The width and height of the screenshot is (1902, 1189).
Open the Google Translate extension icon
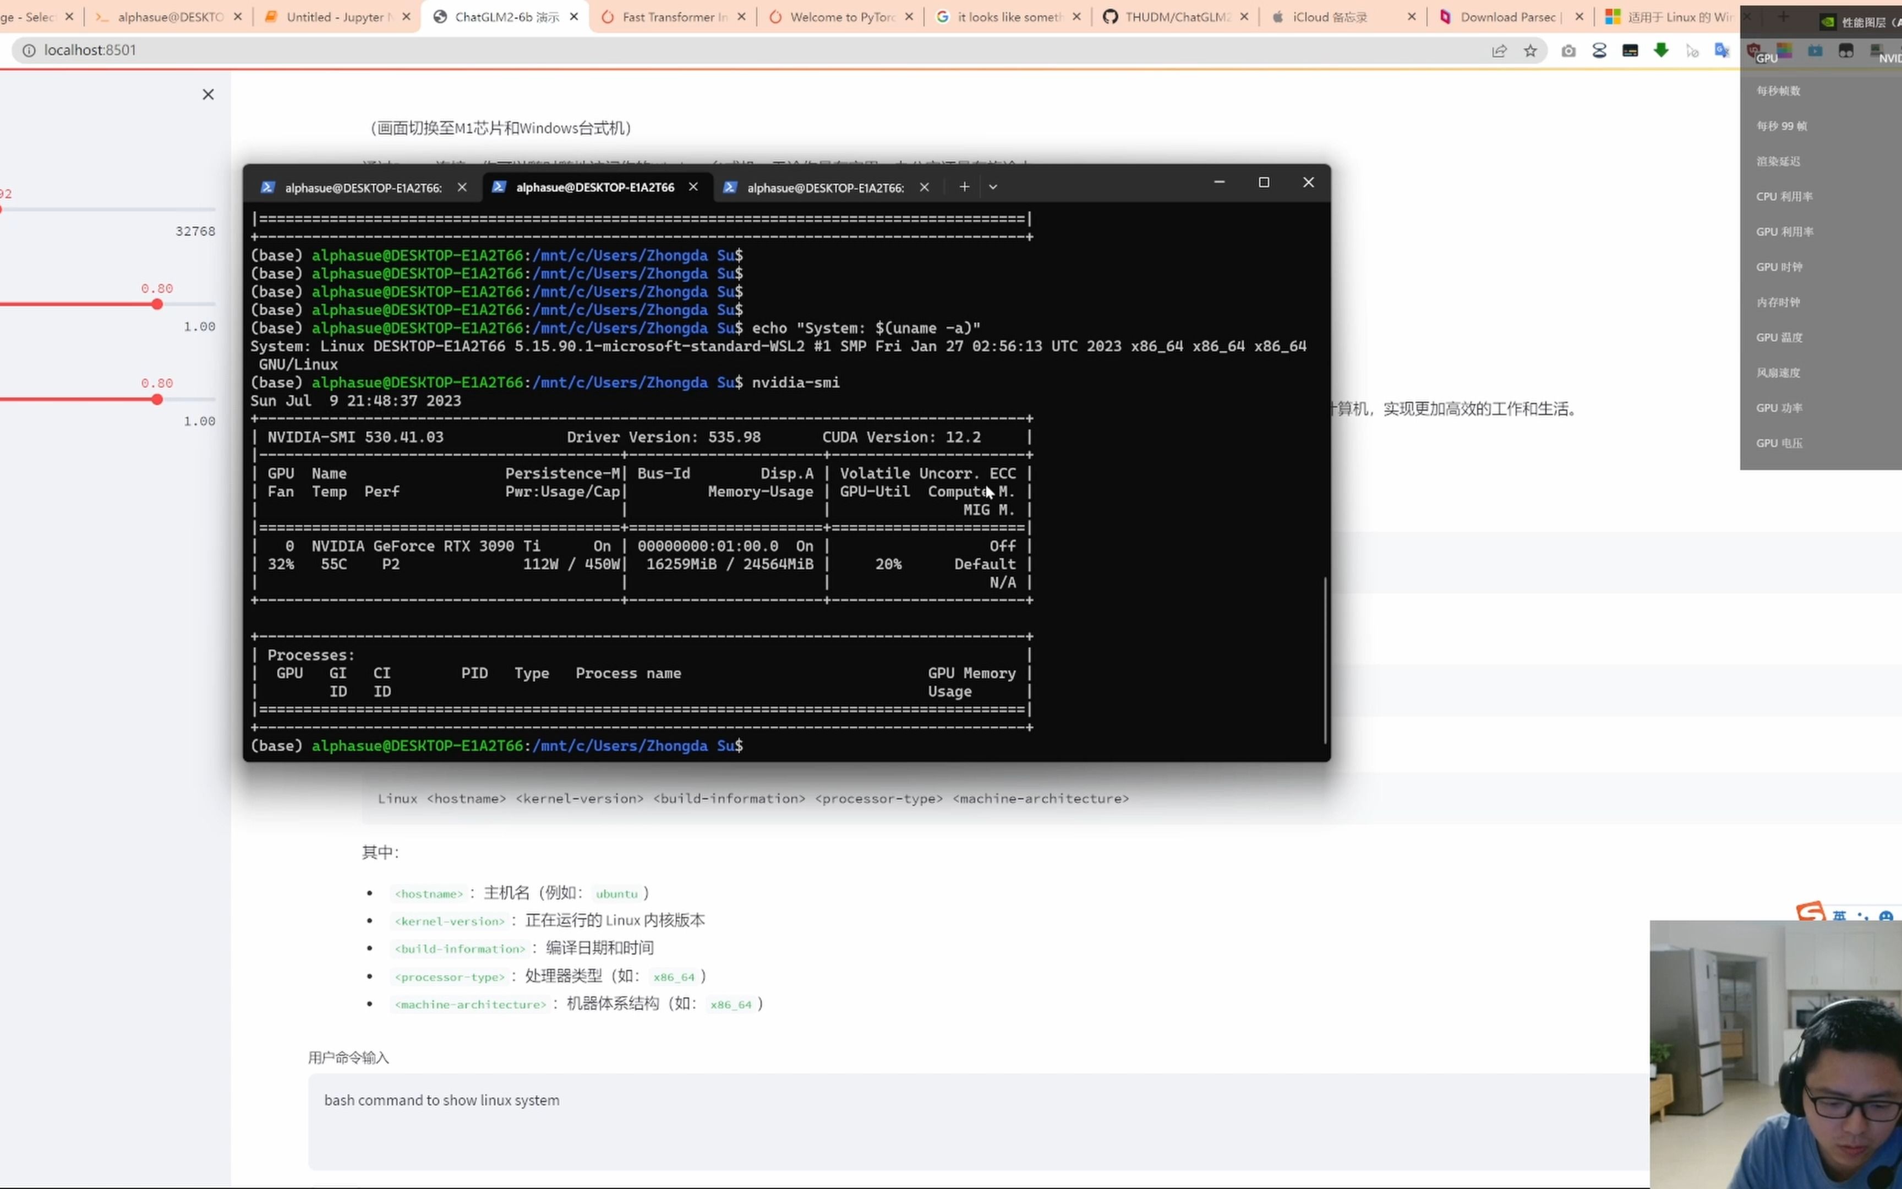point(1722,50)
